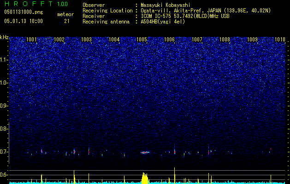The width and height of the screenshot is (290, 184).
Task: Click the 0.9 frequency axis label
Action: (4, 106)
